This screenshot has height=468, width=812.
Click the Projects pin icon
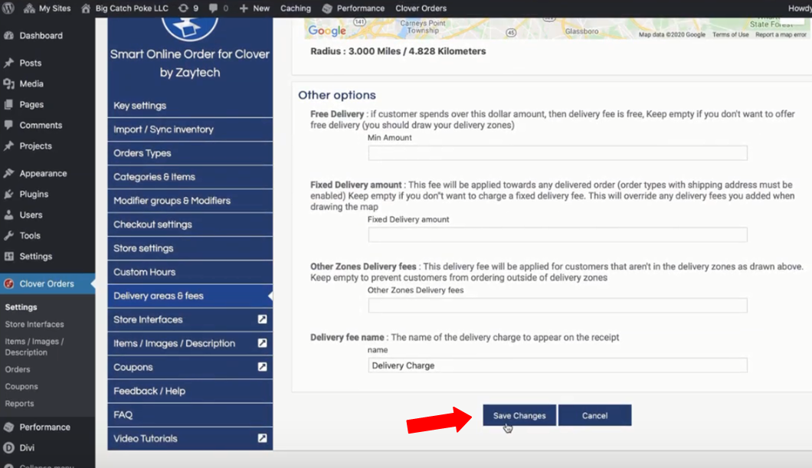point(8,146)
